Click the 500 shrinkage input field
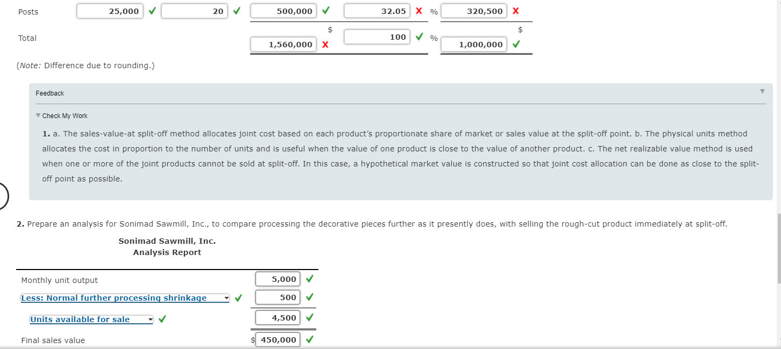781x349 pixels. pyautogui.click(x=277, y=297)
